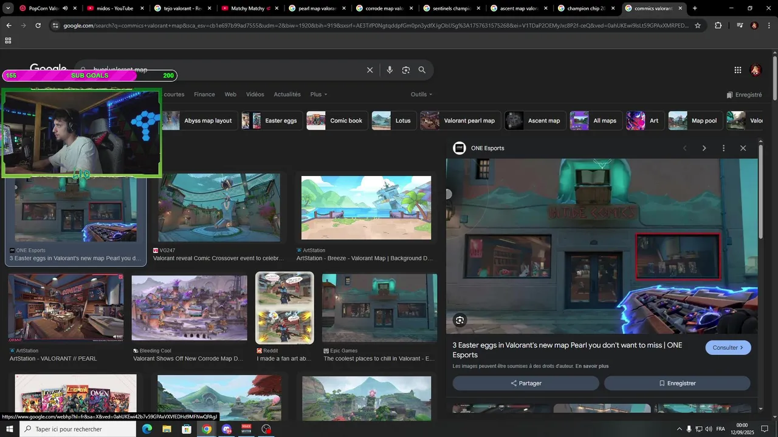The height and width of the screenshot is (437, 778).
Task: Select the Actualités search tab
Action: pyautogui.click(x=287, y=95)
